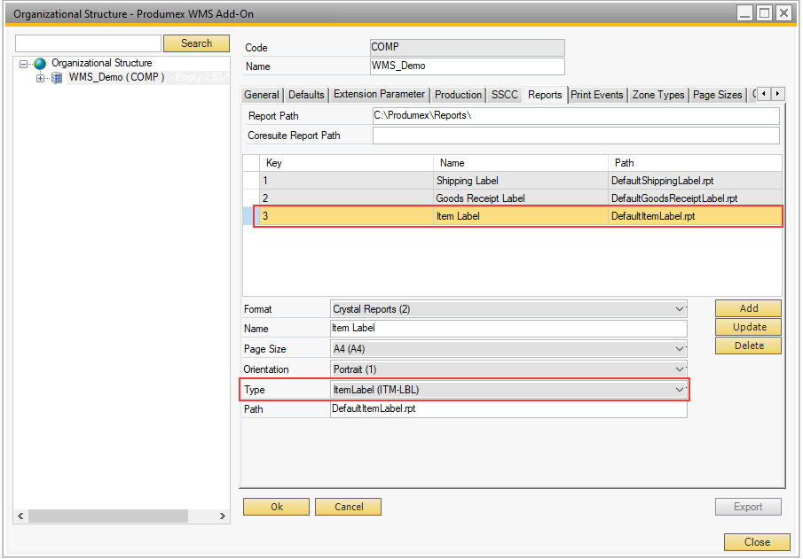The image size is (803, 559).
Task: Click the company building icon beside WMS_Demo
Action: tap(58, 78)
